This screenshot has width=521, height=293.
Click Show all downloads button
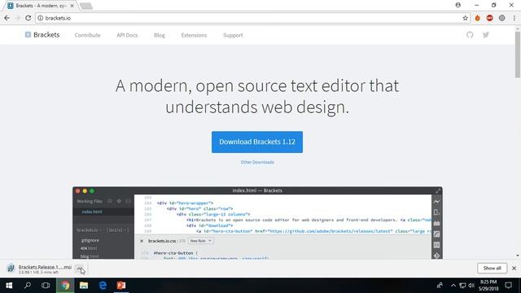point(492,268)
